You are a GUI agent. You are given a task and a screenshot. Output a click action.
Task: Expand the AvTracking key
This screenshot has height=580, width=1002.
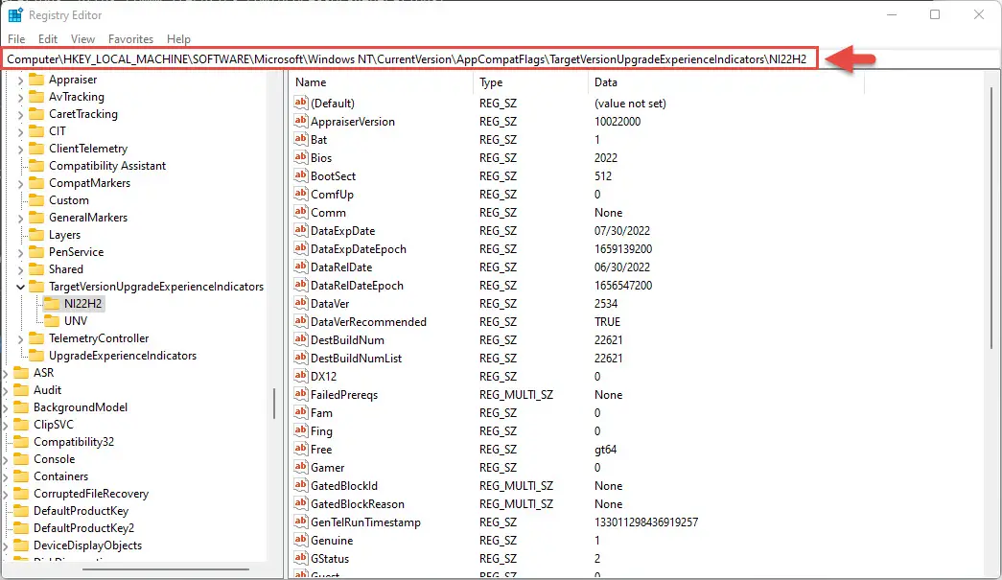(20, 97)
